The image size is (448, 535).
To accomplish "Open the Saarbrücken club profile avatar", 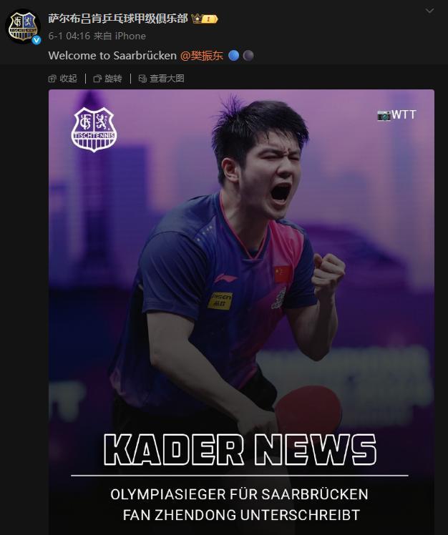I will click(x=23, y=26).
